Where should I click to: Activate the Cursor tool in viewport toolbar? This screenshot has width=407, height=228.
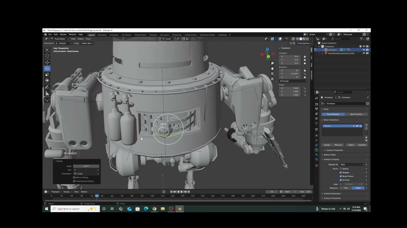pyautogui.click(x=47, y=56)
